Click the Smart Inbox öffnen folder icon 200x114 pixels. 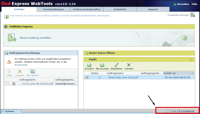[x=86, y=53]
